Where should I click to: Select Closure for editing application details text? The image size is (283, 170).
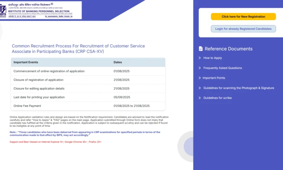(x=39, y=89)
